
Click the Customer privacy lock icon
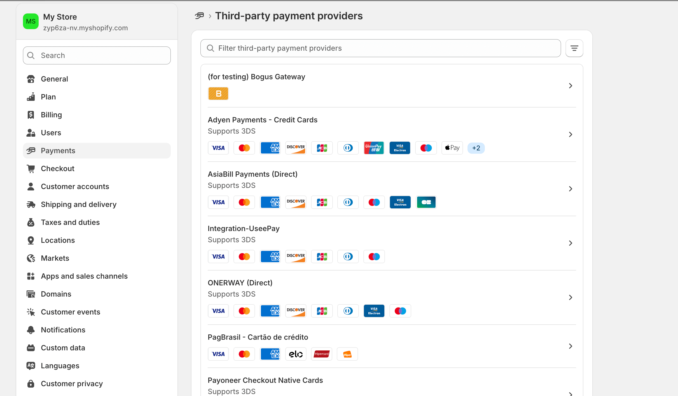click(x=31, y=384)
